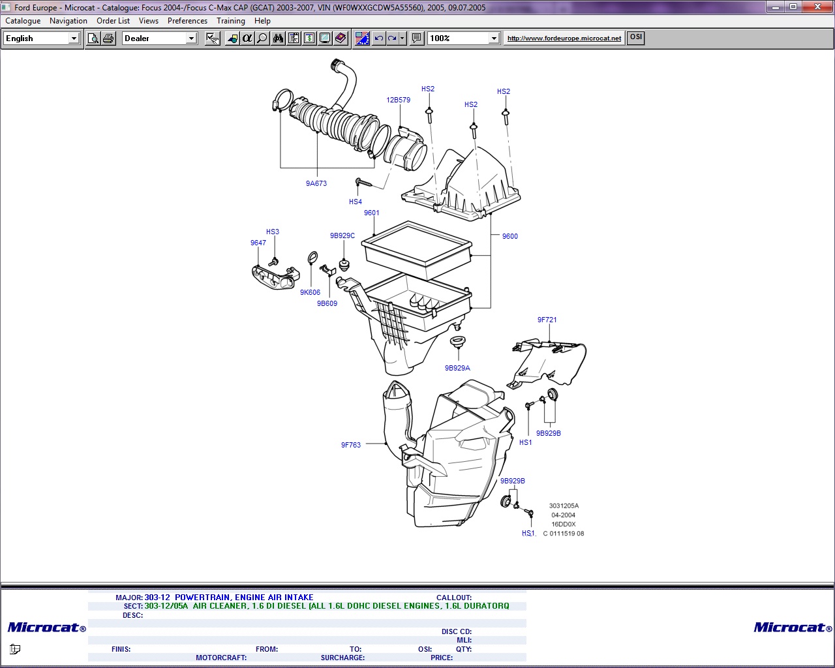Viewport: 835px width, 668px height.
Task: Select part callout 12B579 in diagram
Action: coord(398,100)
